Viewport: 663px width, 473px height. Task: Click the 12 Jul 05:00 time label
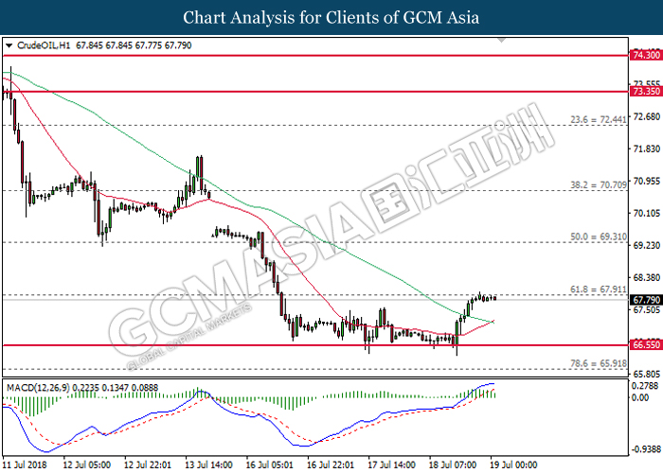87,465
